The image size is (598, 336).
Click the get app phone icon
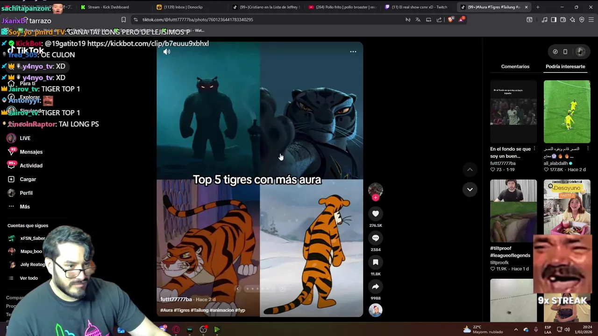coord(565,52)
